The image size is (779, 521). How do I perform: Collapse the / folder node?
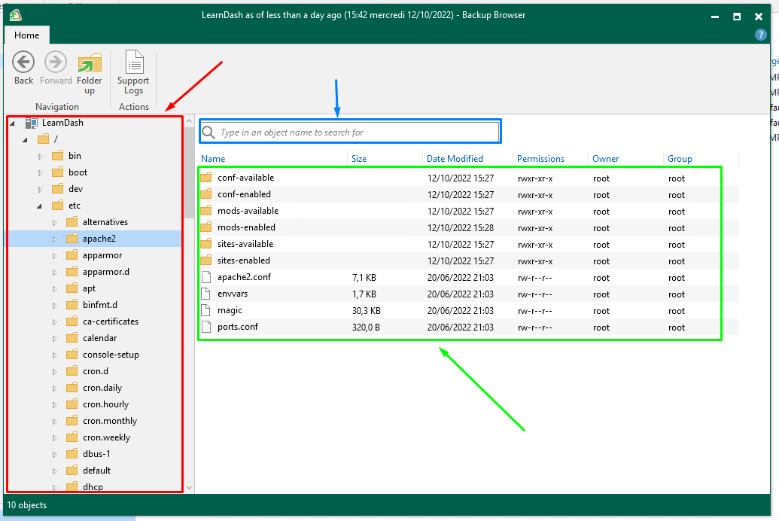pyautogui.click(x=25, y=140)
